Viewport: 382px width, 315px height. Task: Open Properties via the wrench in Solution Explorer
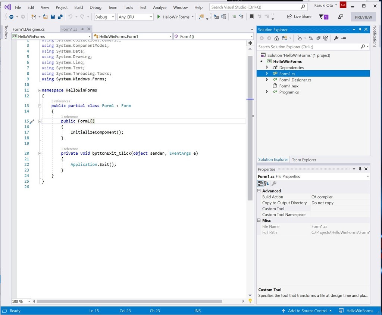(336, 38)
